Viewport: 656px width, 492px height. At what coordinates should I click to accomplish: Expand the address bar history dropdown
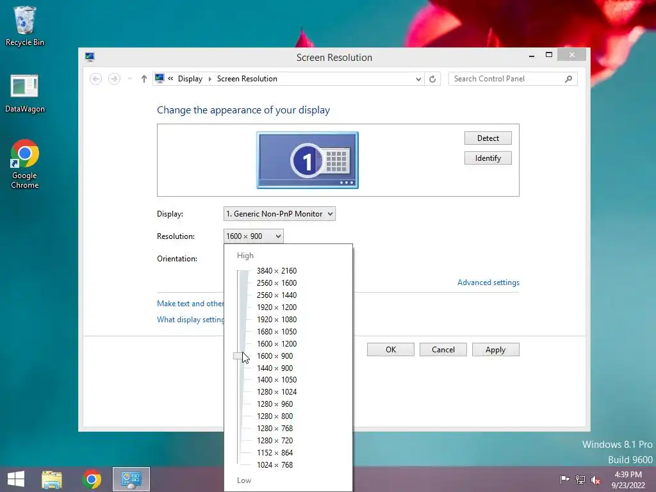[418, 79]
